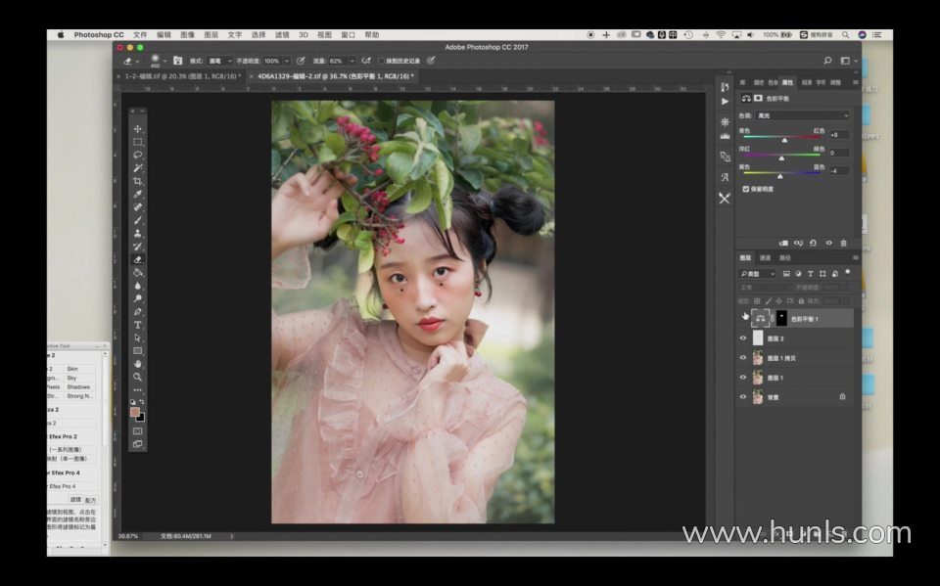Select the Type tool
The image size is (940, 586).
pyautogui.click(x=138, y=325)
